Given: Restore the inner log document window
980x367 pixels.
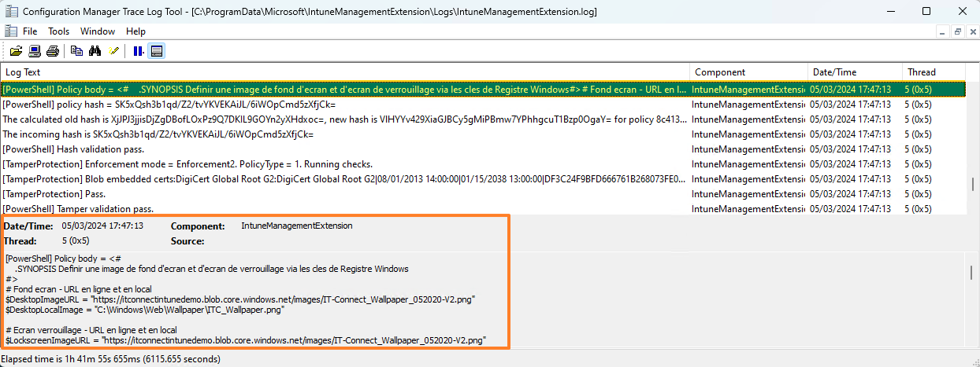Looking at the screenshot, I should [957, 31].
